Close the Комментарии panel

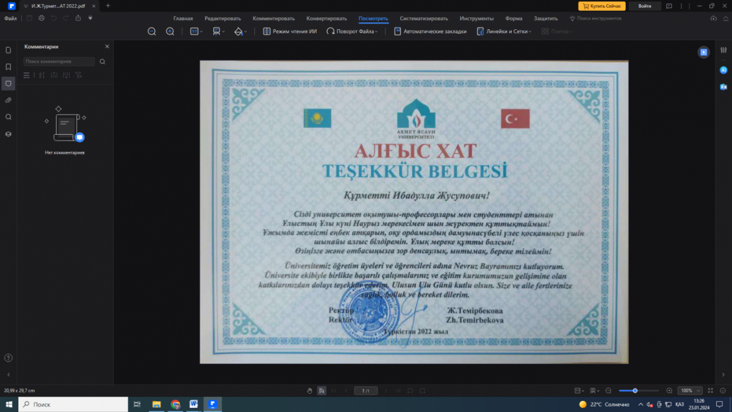pyautogui.click(x=107, y=46)
